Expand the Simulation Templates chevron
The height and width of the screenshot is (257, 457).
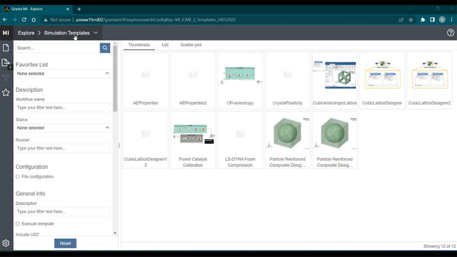pos(96,33)
